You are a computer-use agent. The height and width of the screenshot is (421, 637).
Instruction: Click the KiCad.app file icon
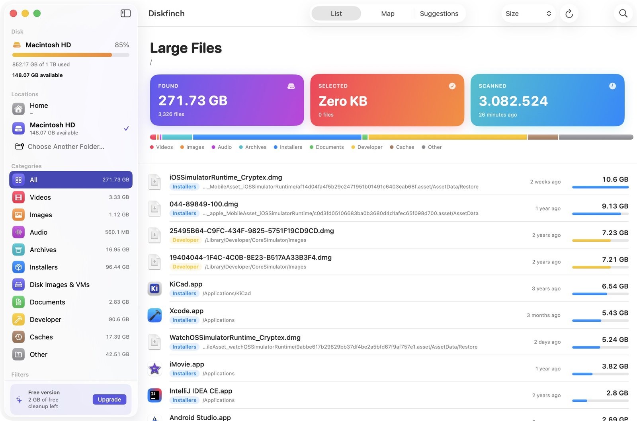[154, 288]
